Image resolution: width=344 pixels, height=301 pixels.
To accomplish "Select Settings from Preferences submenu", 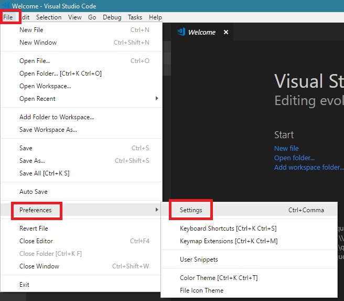I will (x=191, y=210).
